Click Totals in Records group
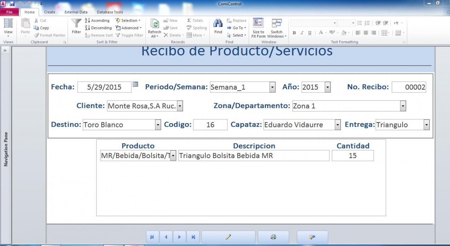 (x=195, y=21)
